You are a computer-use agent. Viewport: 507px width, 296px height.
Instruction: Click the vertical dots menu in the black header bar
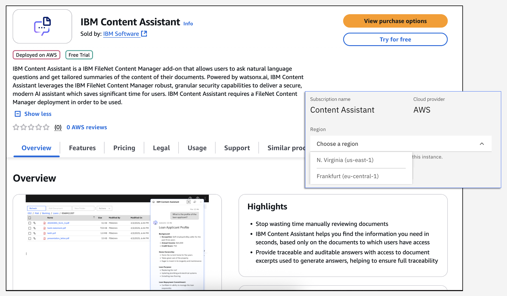(x=205, y=199)
